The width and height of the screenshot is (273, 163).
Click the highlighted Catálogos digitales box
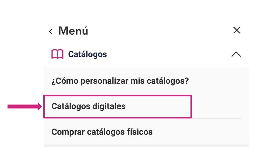click(x=117, y=106)
